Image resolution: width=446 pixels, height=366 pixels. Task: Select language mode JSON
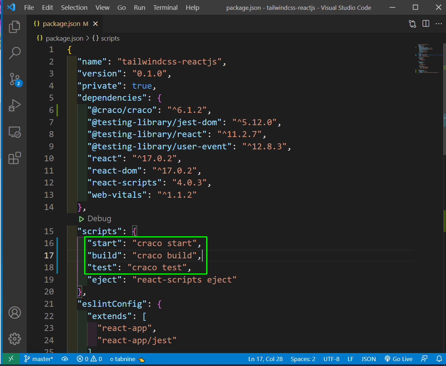[369, 359]
